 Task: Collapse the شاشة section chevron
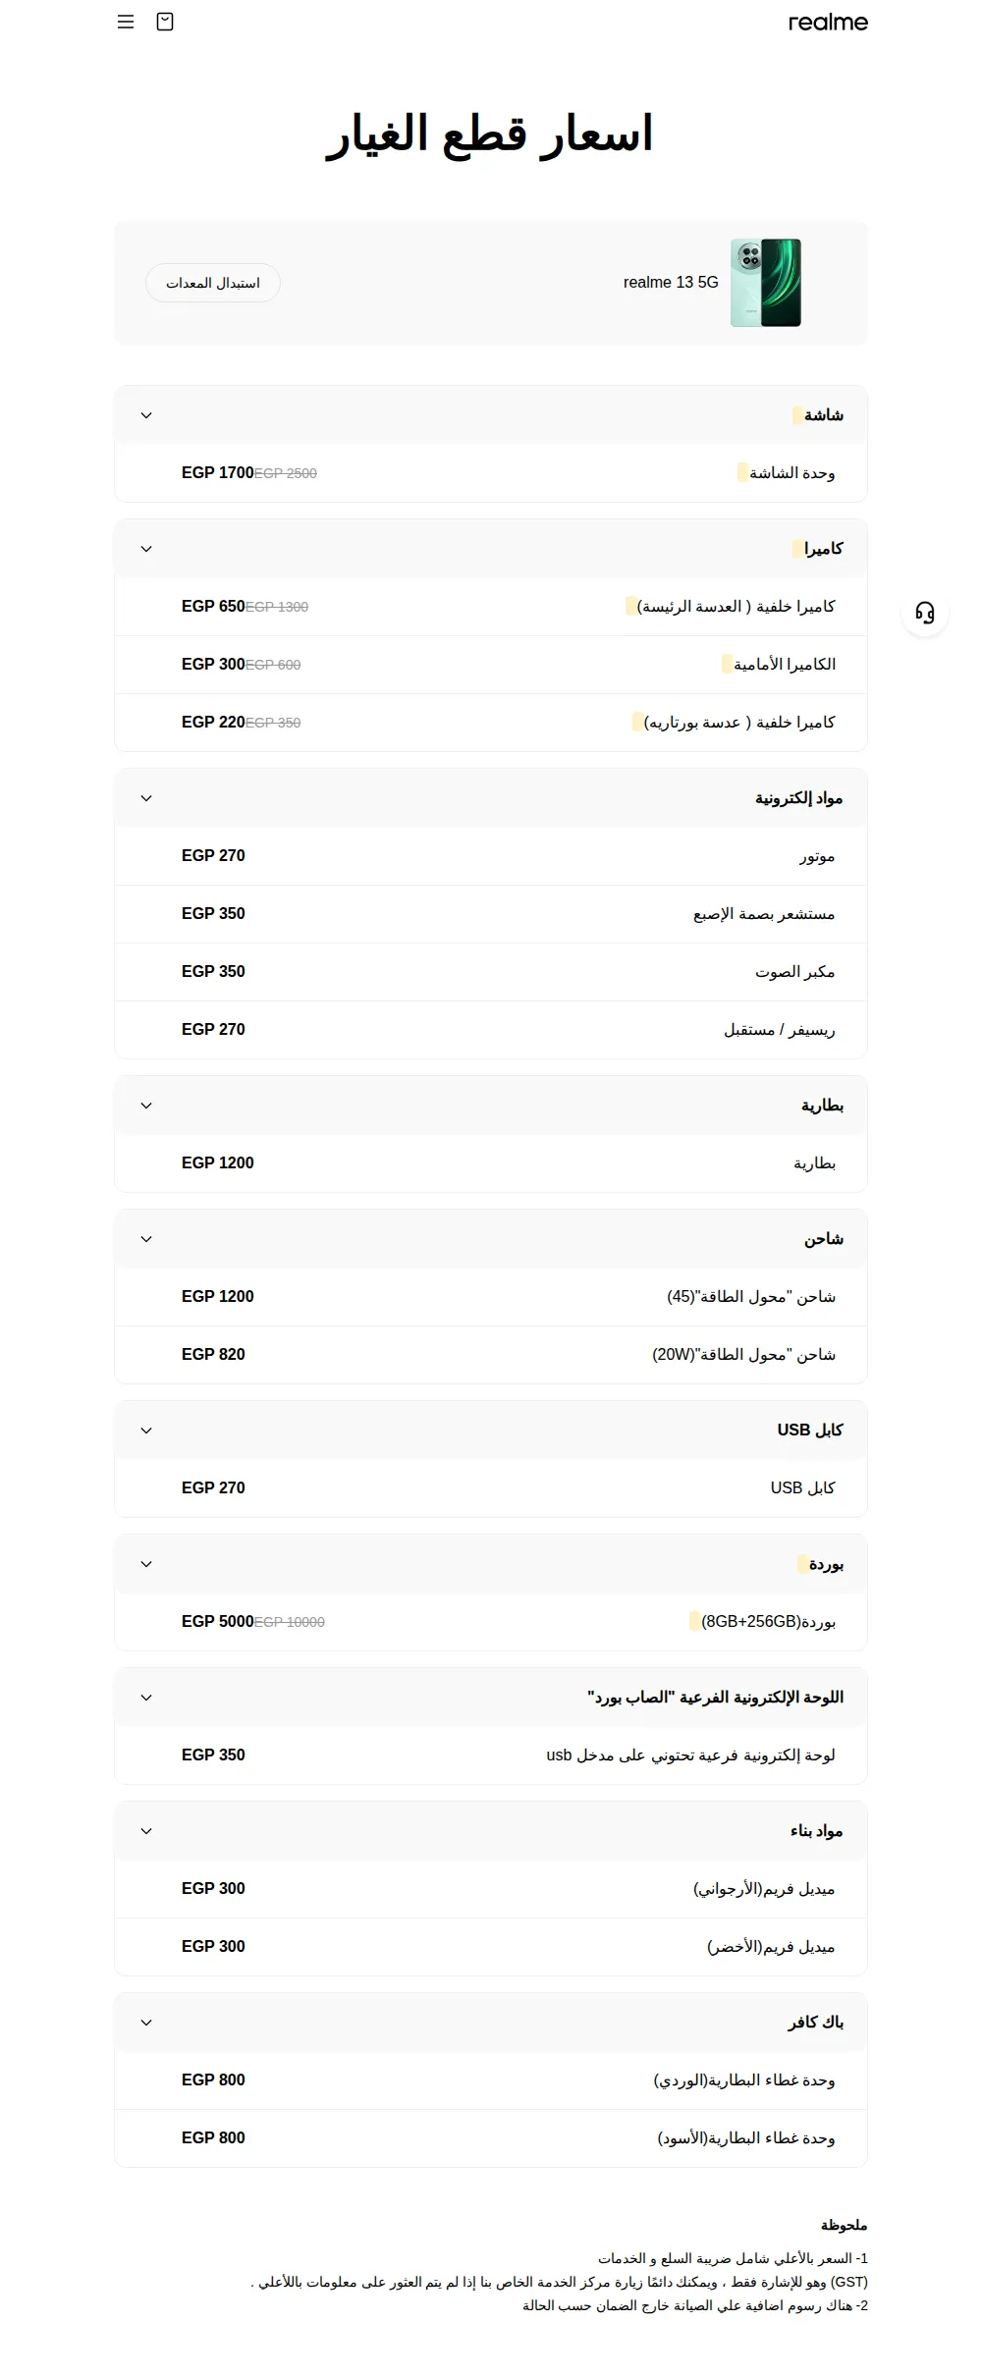[146, 415]
